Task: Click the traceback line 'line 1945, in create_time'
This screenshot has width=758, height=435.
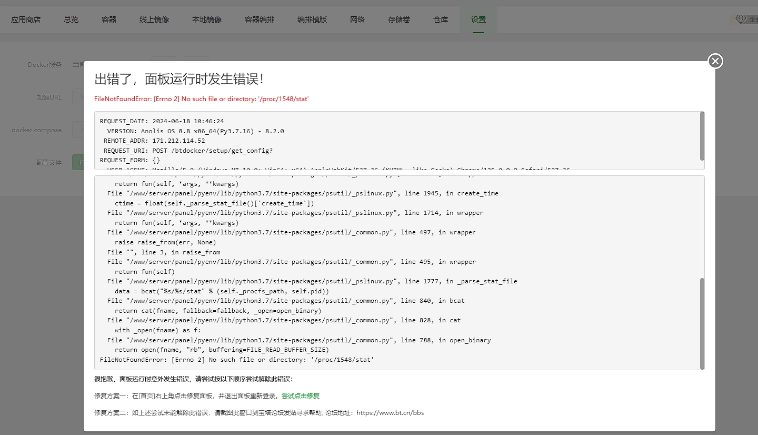Action: [x=303, y=193]
